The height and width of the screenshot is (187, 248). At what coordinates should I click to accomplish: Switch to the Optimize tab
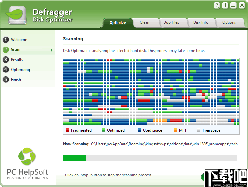point(118,23)
